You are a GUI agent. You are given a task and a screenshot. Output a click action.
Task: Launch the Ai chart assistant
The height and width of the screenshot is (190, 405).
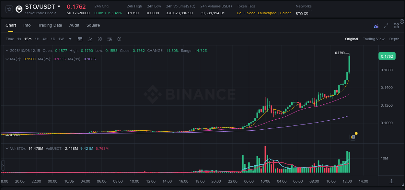376,26
